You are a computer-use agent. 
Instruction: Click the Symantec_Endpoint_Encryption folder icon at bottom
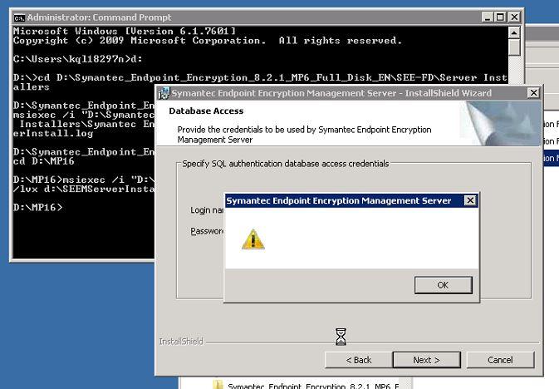(218, 385)
